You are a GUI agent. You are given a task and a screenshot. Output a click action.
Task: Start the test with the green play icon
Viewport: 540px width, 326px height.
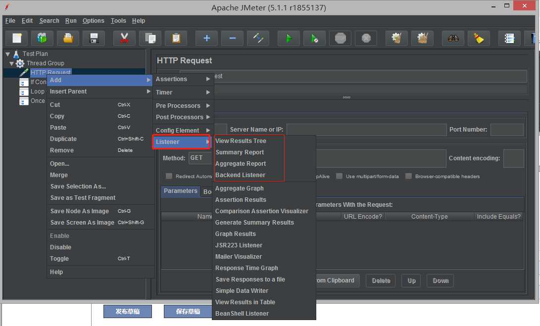289,38
